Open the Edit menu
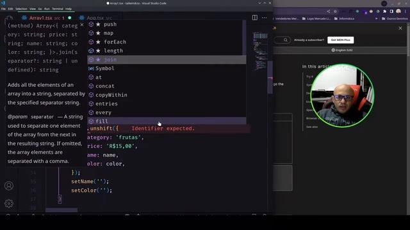The width and height of the screenshot is (410, 230). click(x=10, y=8)
